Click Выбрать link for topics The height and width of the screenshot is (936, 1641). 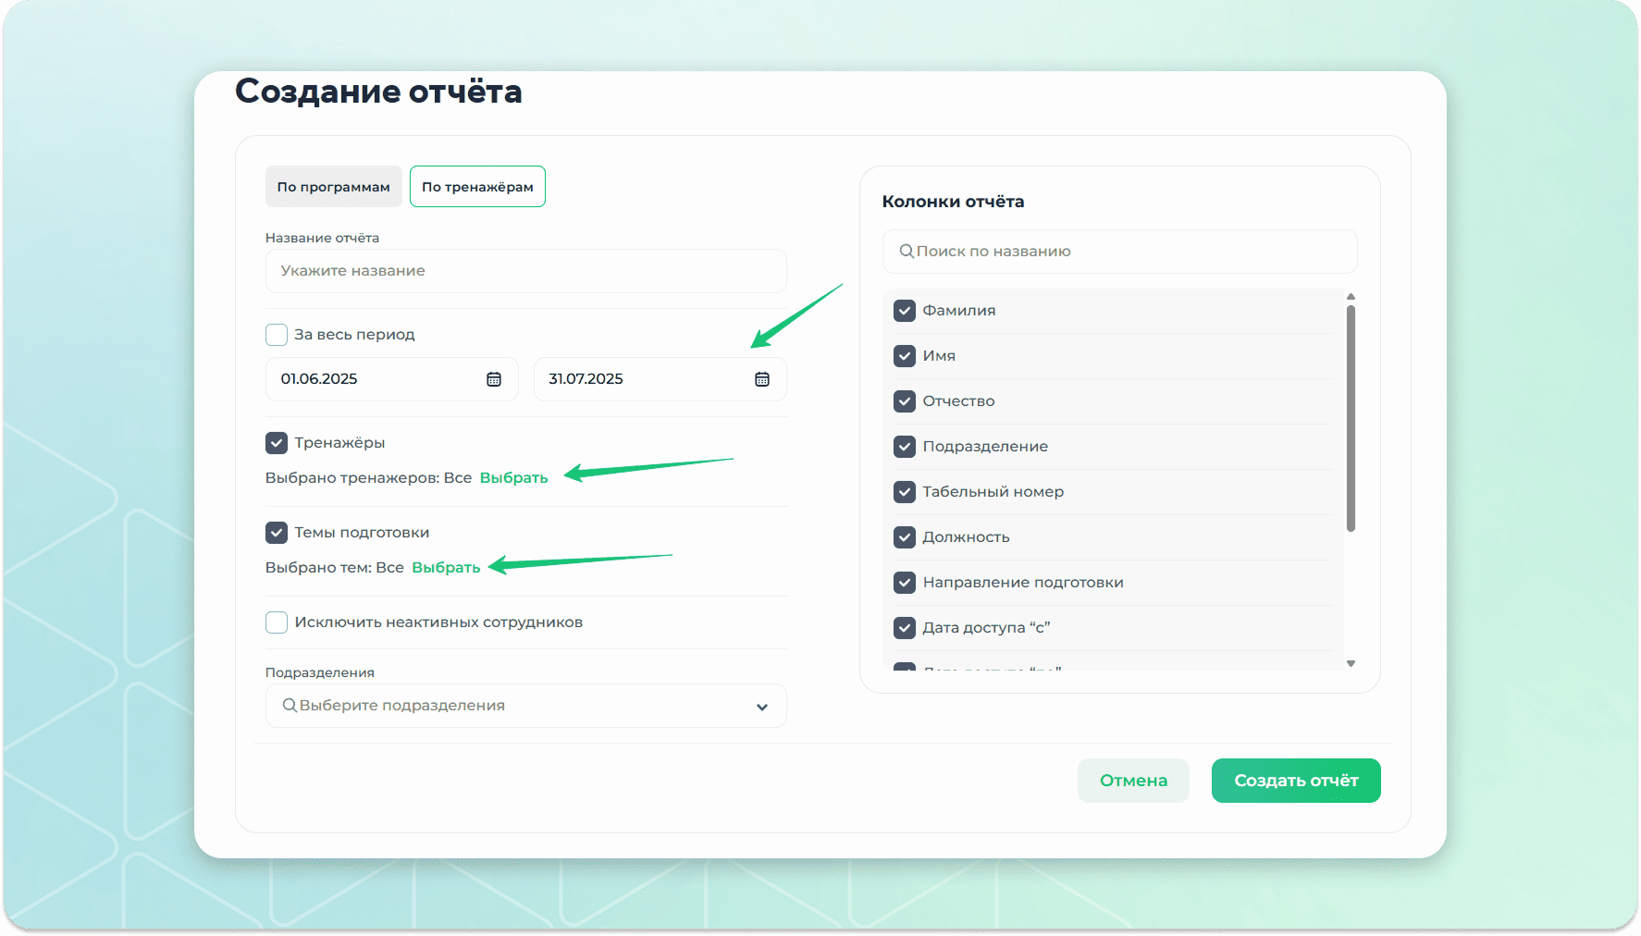tap(446, 568)
